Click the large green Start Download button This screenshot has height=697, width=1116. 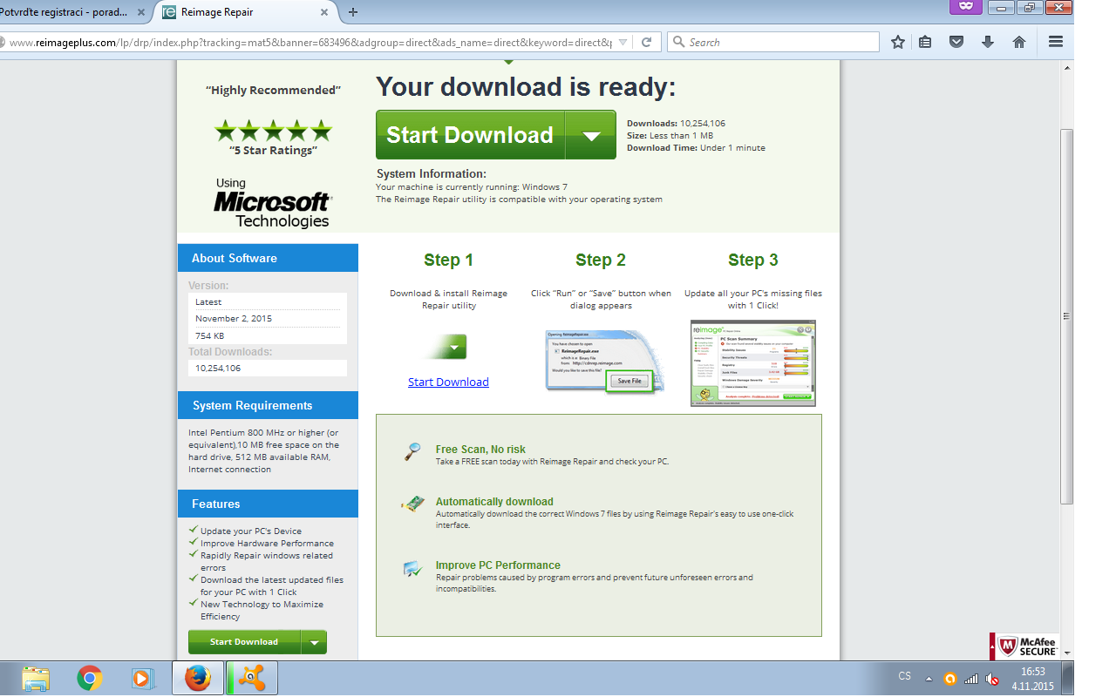(x=471, y=135)
